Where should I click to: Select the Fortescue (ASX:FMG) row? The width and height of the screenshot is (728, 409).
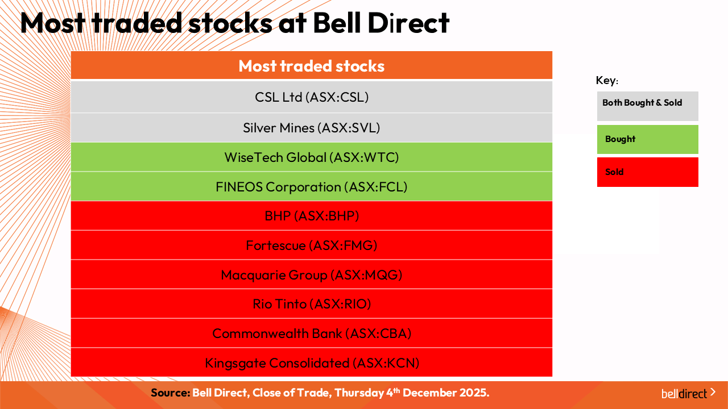(312, 245)
